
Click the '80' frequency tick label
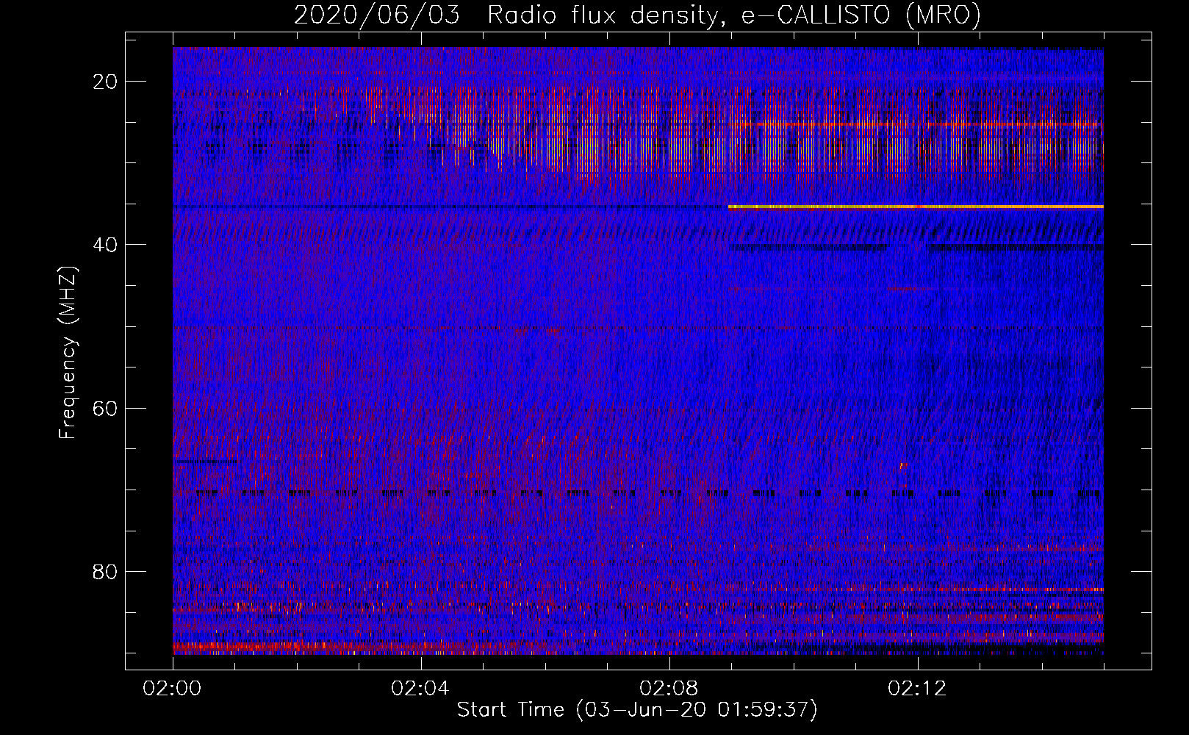click(106, 571)
